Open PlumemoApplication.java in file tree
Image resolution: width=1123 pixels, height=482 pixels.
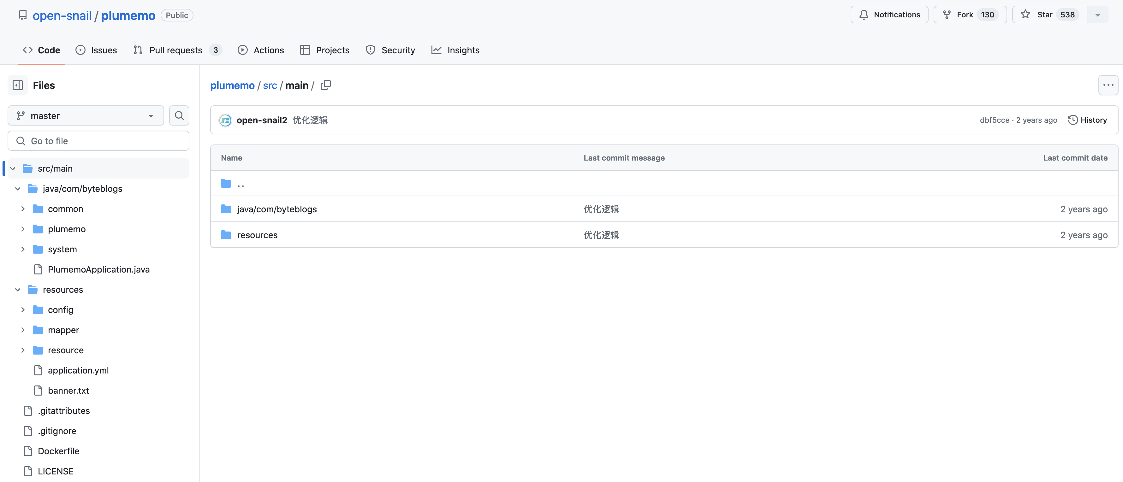click(x=98, y=270)
